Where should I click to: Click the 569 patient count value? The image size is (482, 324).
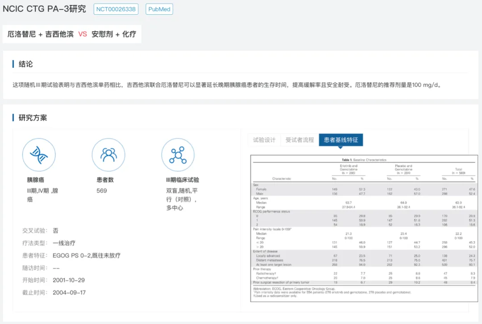tap(102, 191)
